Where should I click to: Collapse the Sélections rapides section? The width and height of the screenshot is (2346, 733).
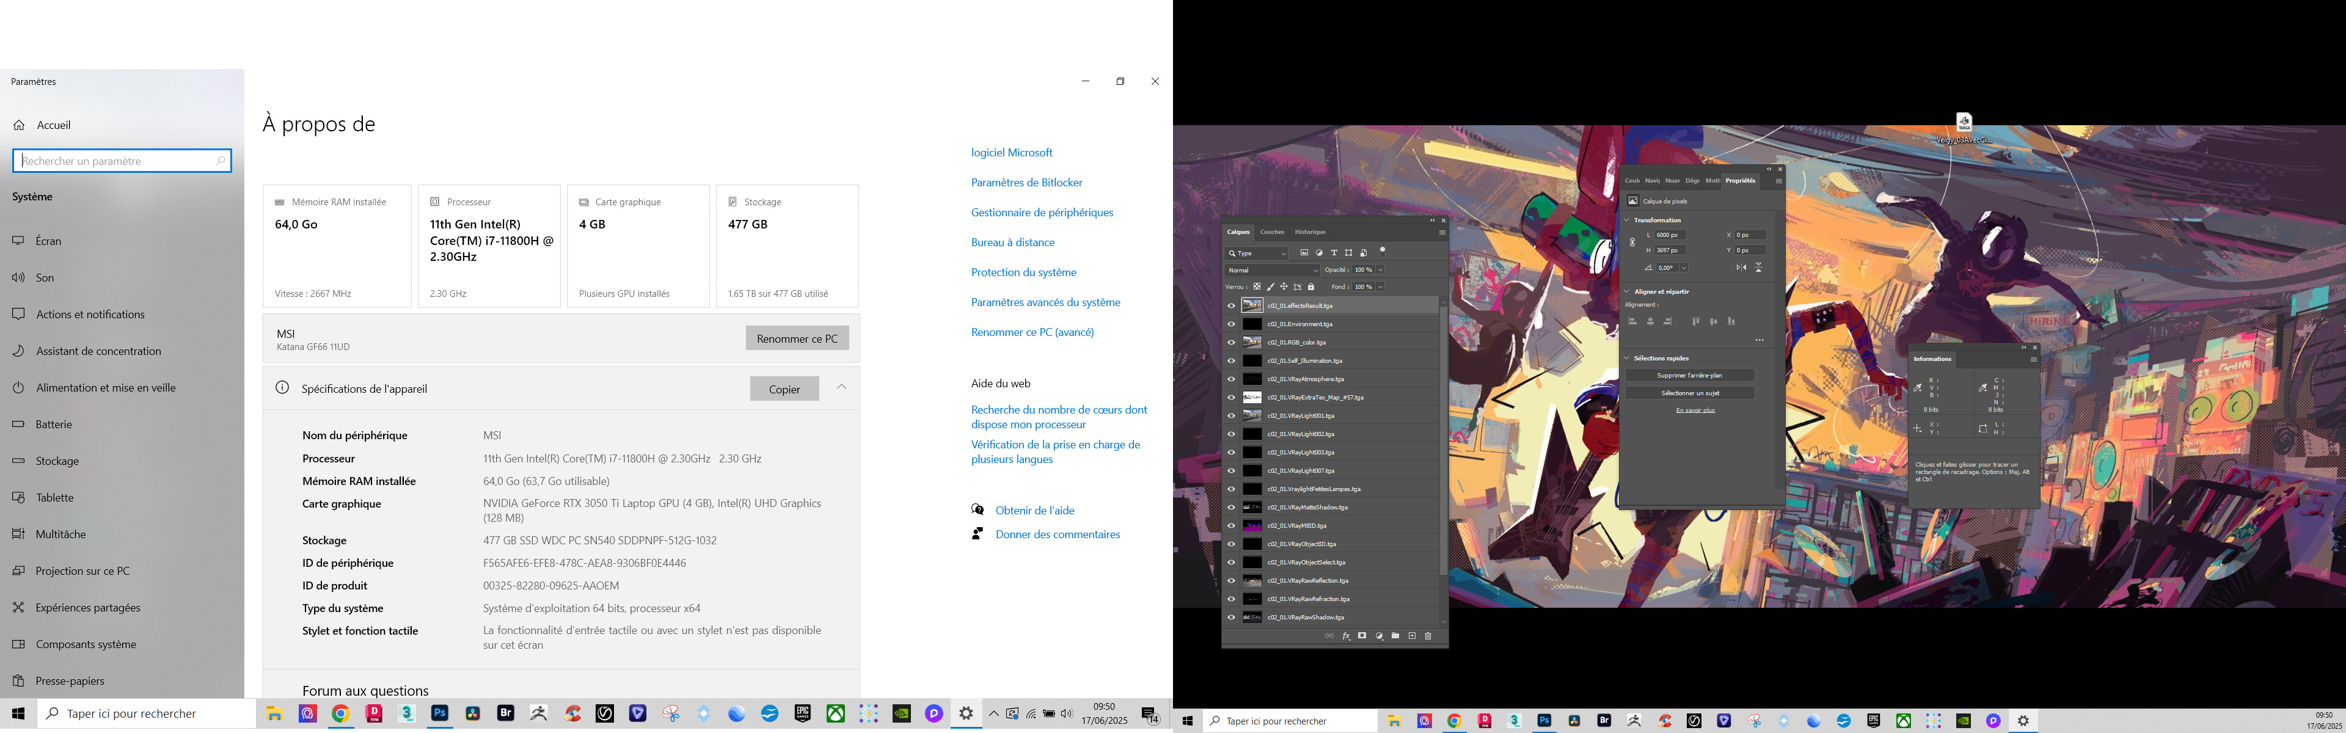pyautogui.click(x=1628, y=358)
